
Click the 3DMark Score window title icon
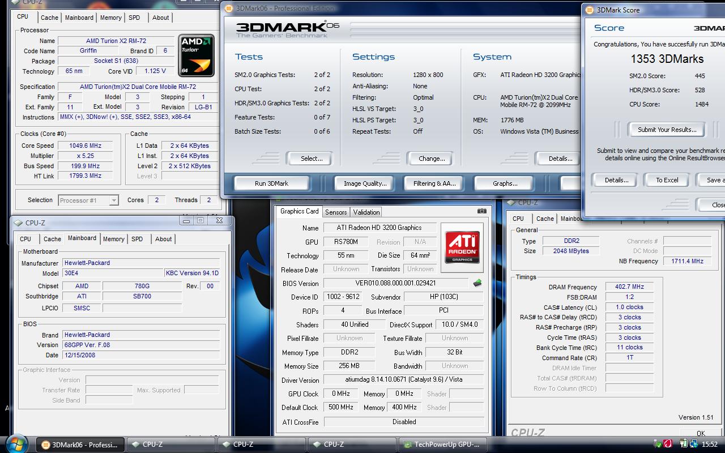(589, 10)
